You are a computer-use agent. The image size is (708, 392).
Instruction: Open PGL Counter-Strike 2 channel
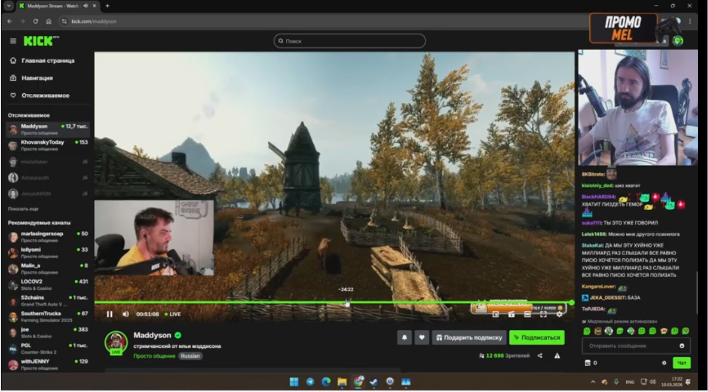point(48,348)
